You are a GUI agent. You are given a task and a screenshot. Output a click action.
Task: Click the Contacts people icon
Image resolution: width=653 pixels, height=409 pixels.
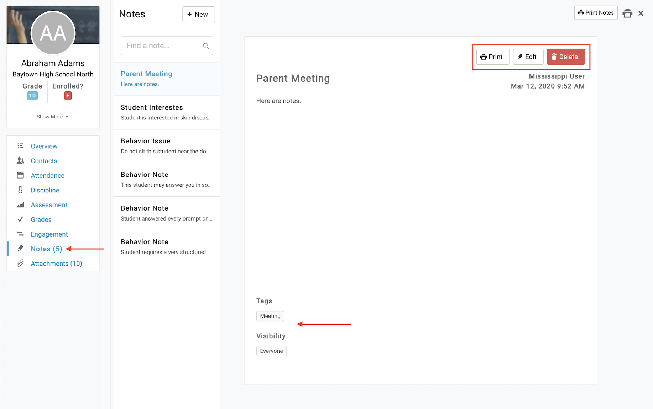pos(20,161)
